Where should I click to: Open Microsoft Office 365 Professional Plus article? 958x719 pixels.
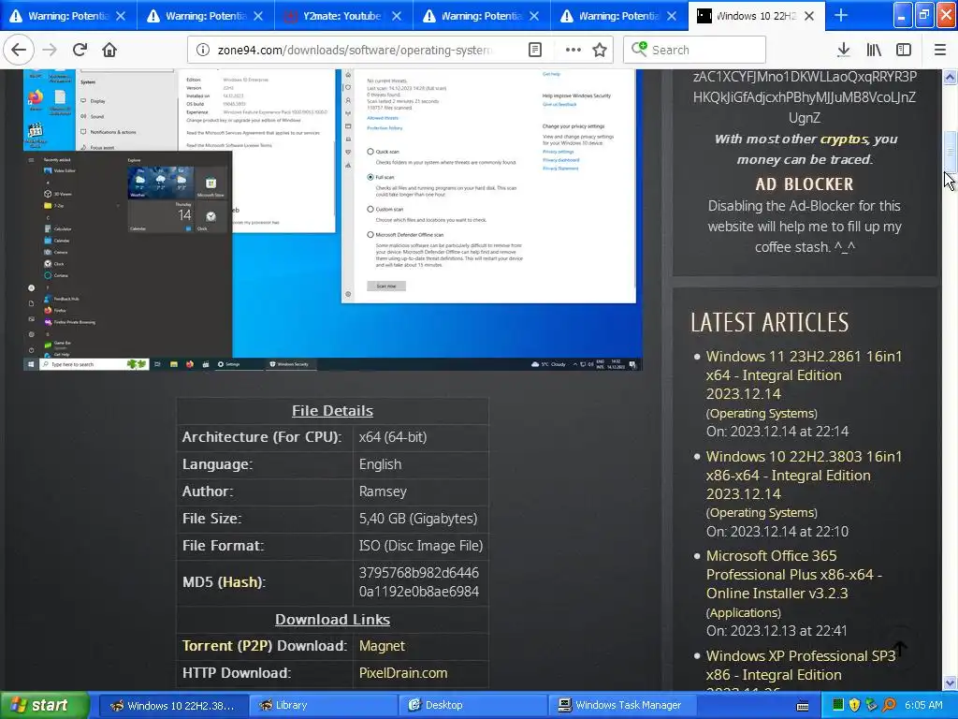[x=794, y=574]
